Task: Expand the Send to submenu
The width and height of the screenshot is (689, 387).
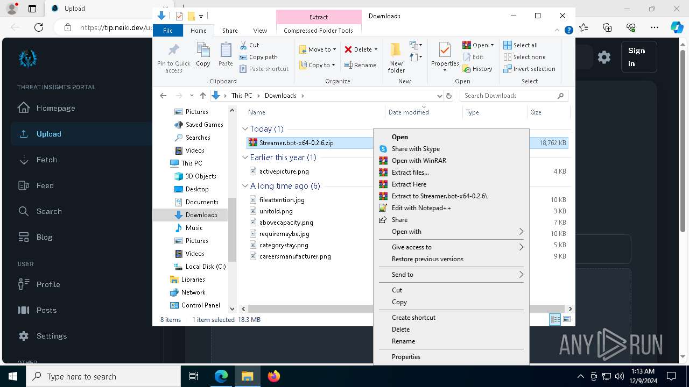Action: [x=451, y=275]
